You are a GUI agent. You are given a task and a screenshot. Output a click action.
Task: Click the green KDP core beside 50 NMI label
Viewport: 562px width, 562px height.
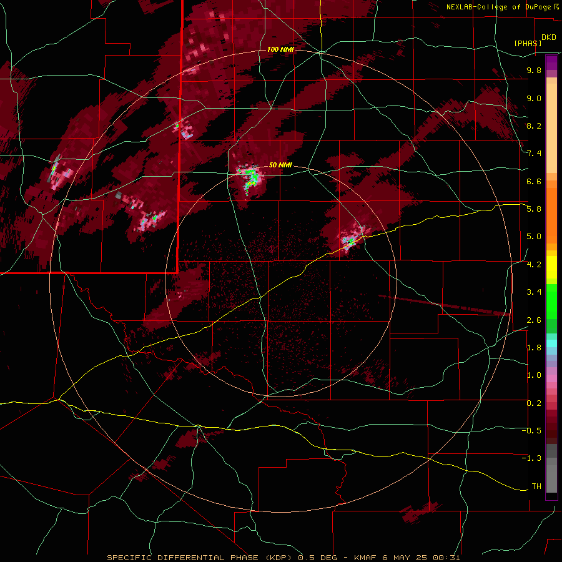[x=253, y=177]
